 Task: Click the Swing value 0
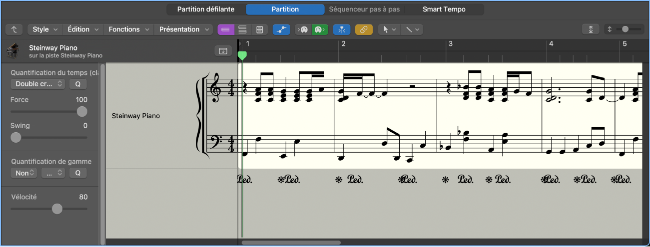(x=85, y=126)
